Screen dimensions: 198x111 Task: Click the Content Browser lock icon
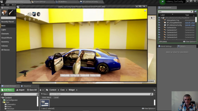pos(154,90)
